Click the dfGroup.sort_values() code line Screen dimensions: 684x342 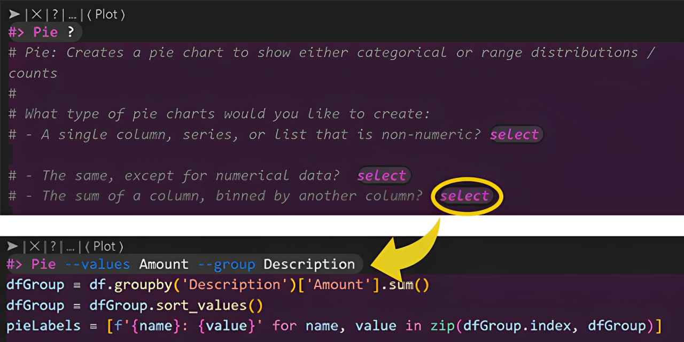pyautogui.click(x=135, y=306)
